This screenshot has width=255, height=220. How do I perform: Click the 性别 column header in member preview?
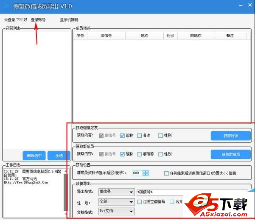[x=171, y=36]
